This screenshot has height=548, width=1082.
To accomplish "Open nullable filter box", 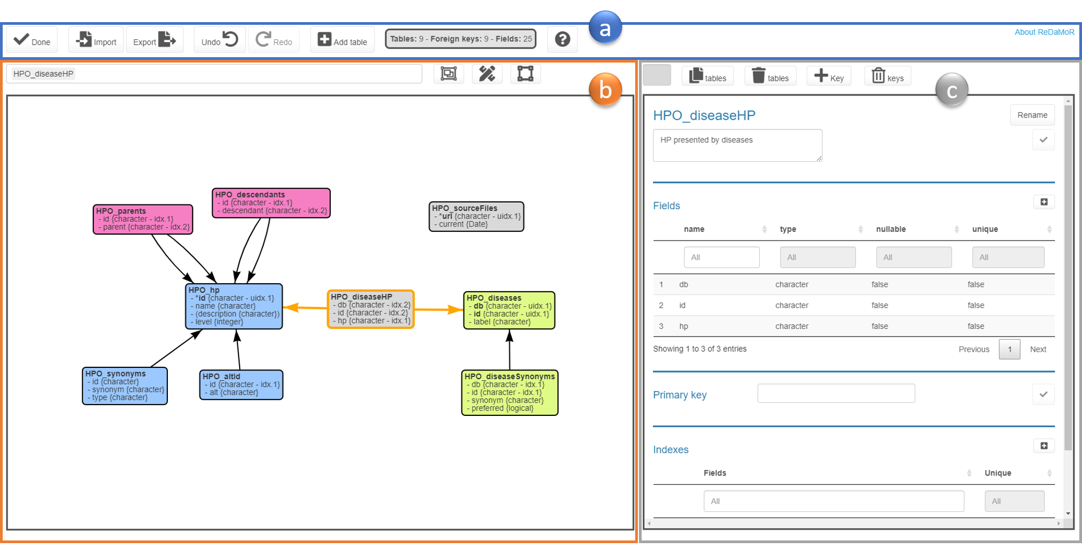I will 914,257.
